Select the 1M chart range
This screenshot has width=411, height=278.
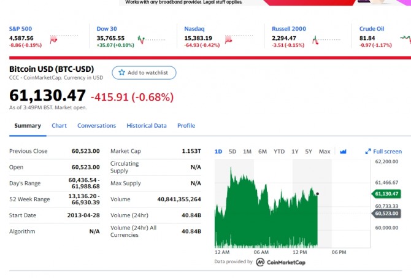pos(247,152)
